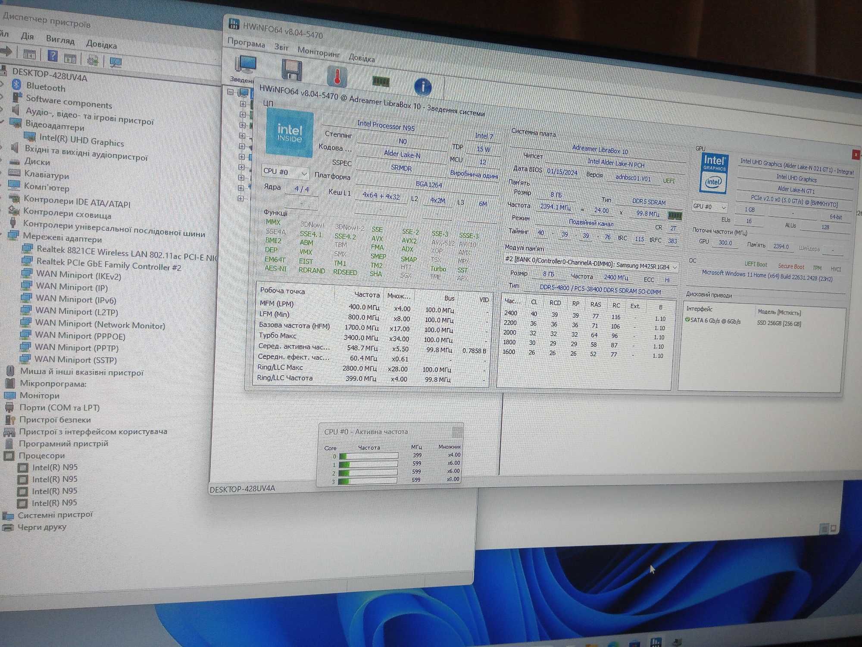Screen dimensions: 862x647
Task: Select Bluetooth in Device Manager tree
Action: click(46, 88)
